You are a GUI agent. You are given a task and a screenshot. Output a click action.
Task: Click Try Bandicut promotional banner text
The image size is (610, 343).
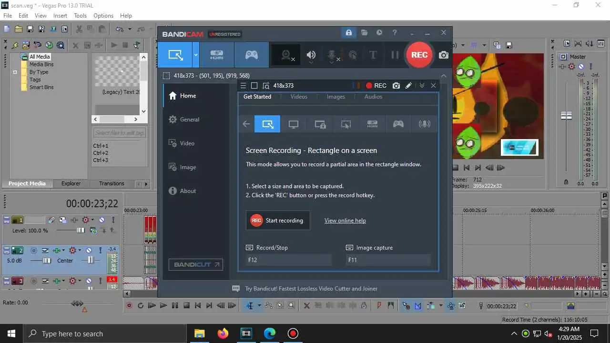pos(311,289)
